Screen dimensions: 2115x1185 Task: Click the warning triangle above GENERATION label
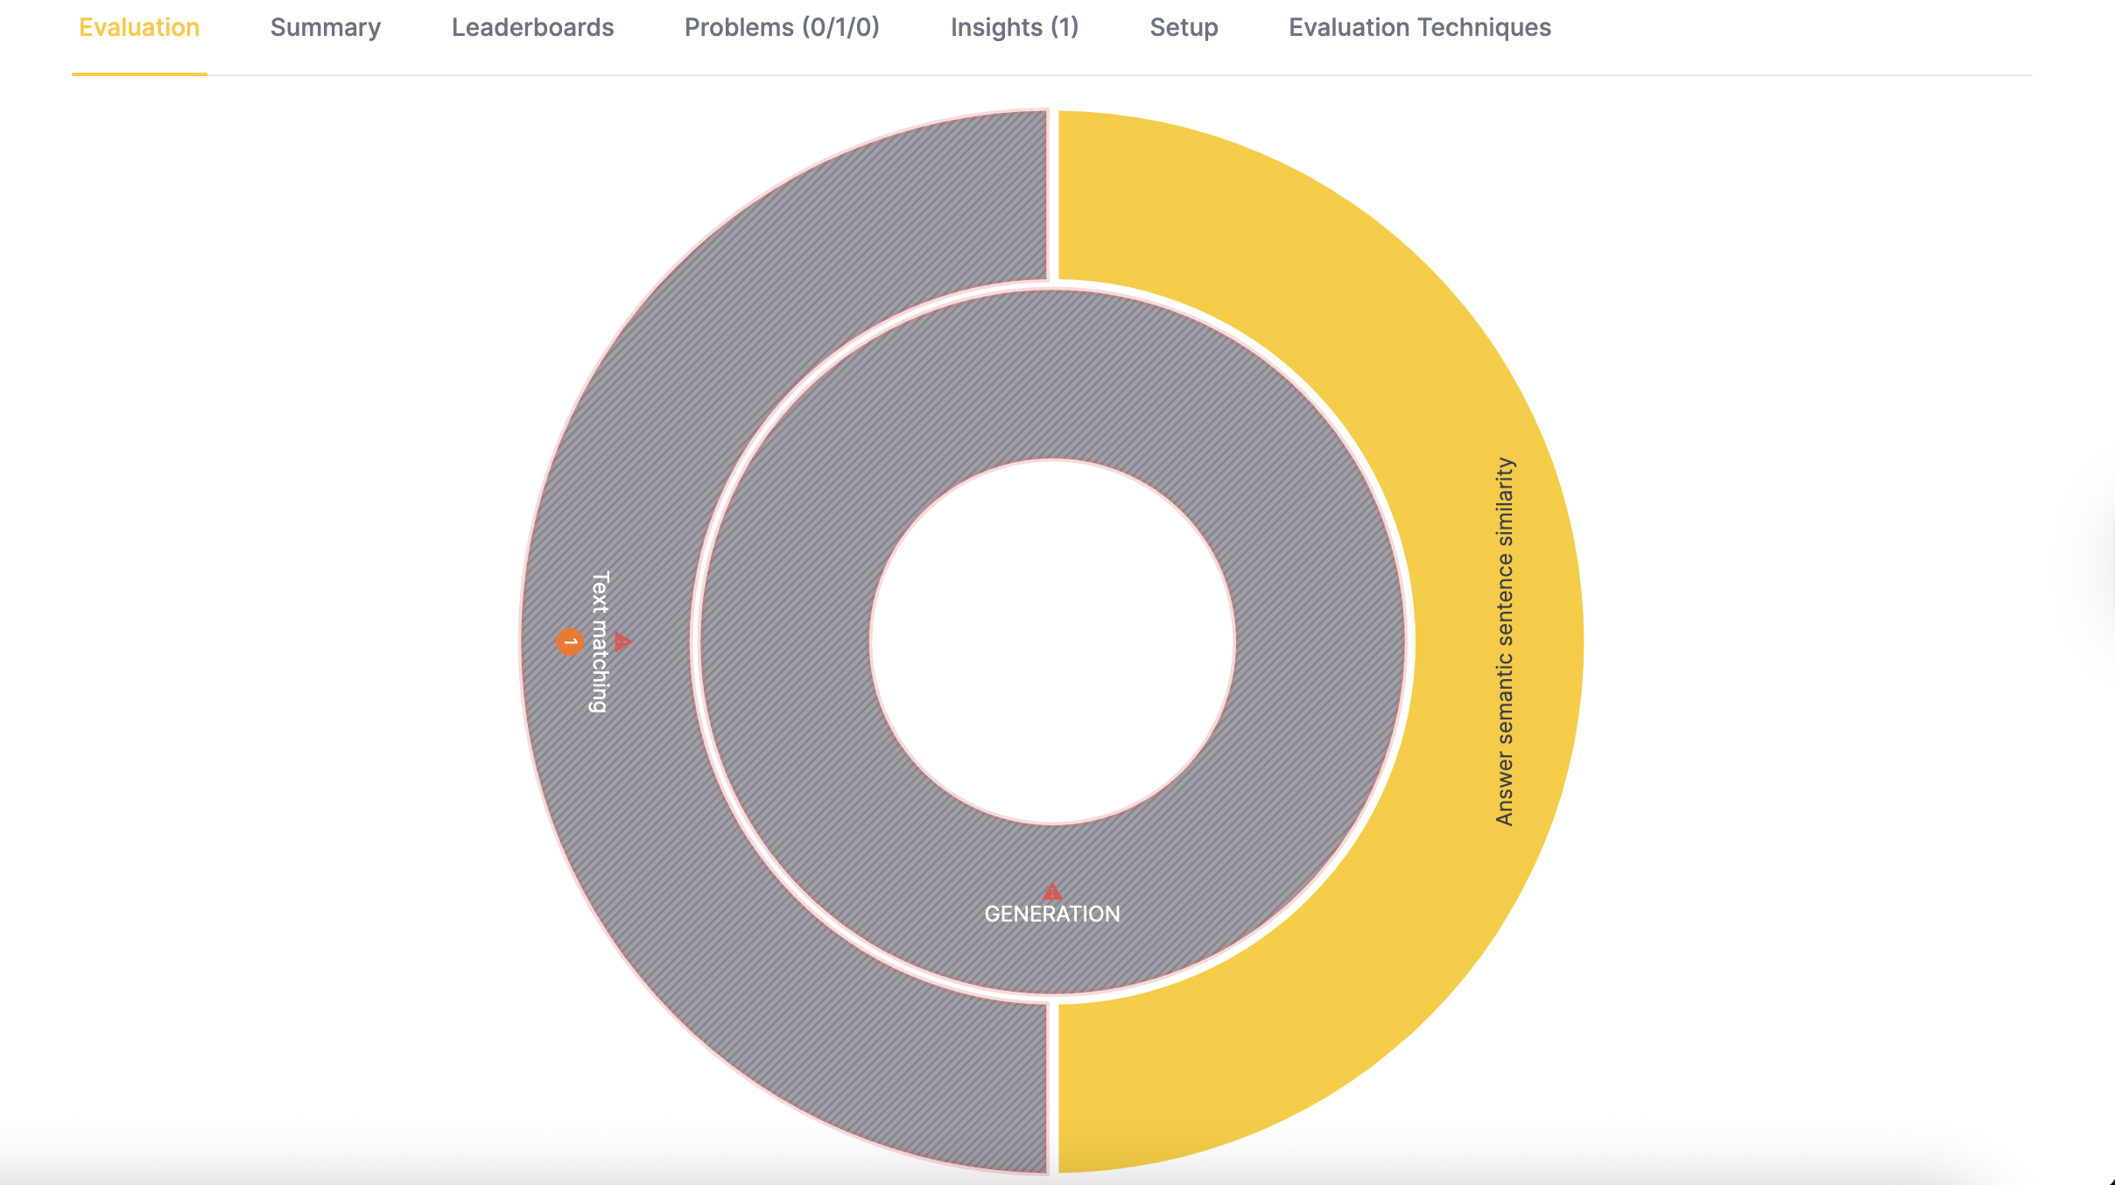pos(1050,891)
